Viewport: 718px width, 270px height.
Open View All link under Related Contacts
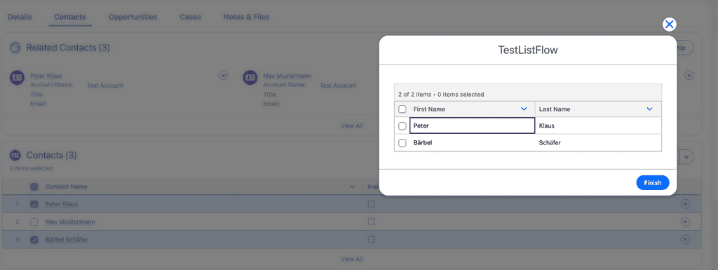352,126
